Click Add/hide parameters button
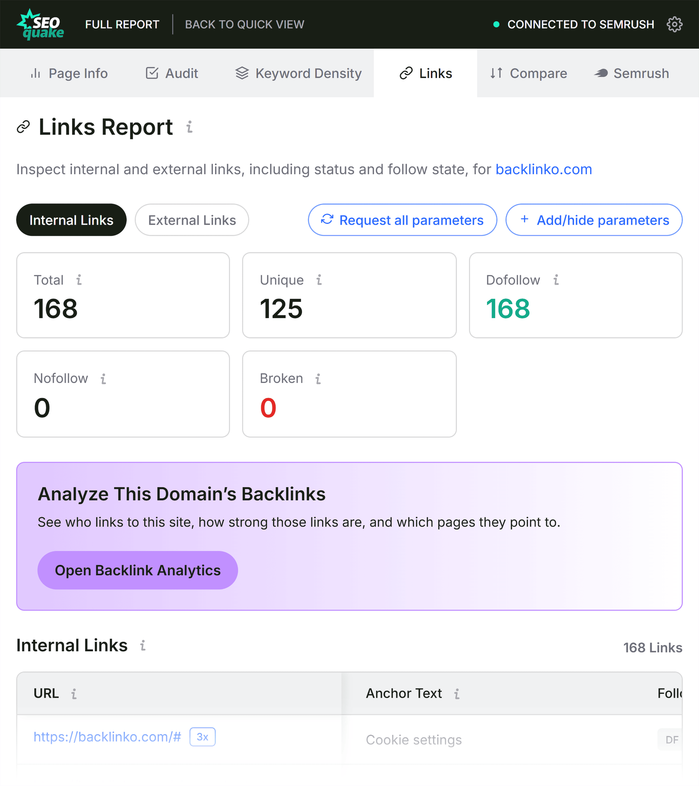 point(594,220)
